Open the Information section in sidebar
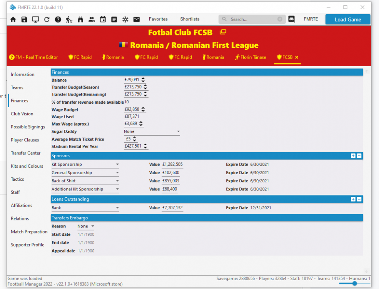Screen dimensions: 379x289 pos(22,74)
